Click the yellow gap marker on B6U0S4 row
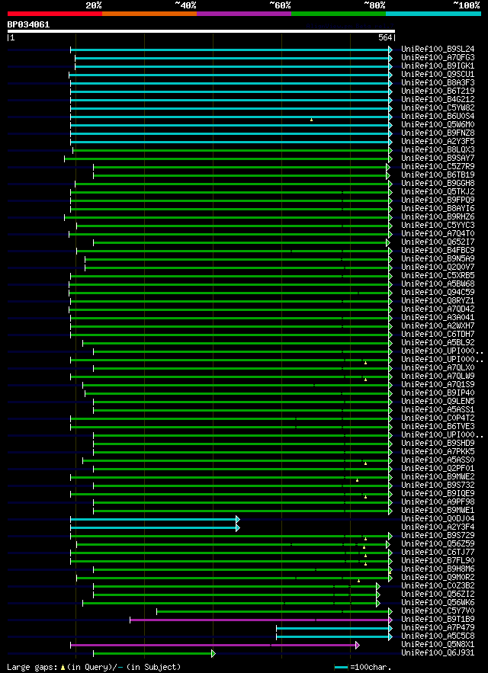The width and height of the screenshot is (488, 673). pos(311,120)
